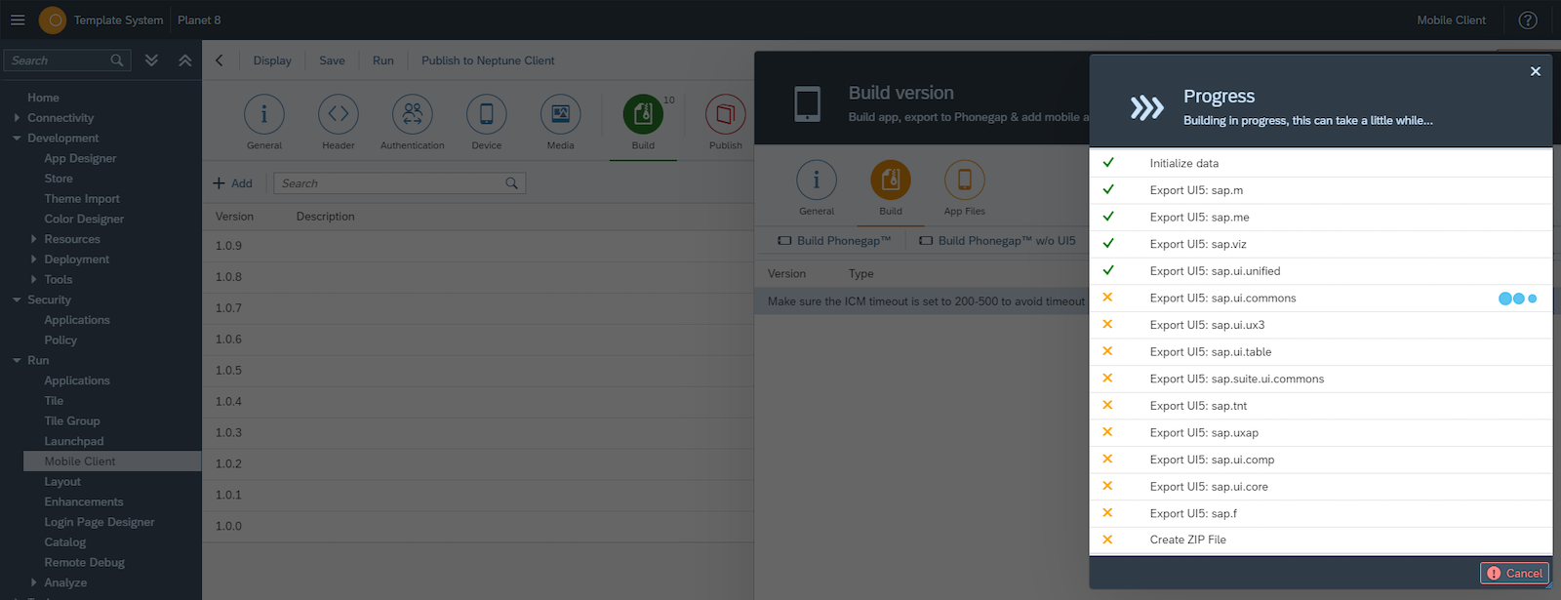This screenshot has height=600, width=1561.
Task: Click Publish to Neptune Client
Action: (x=488, y=60)
